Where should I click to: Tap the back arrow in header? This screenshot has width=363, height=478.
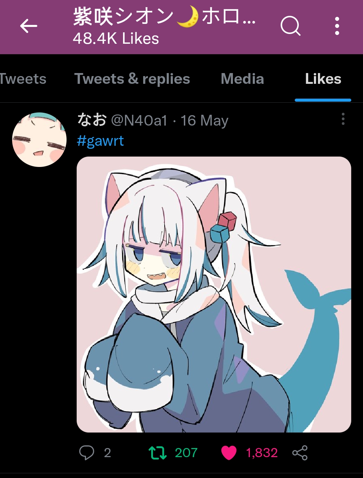[29, 26]
